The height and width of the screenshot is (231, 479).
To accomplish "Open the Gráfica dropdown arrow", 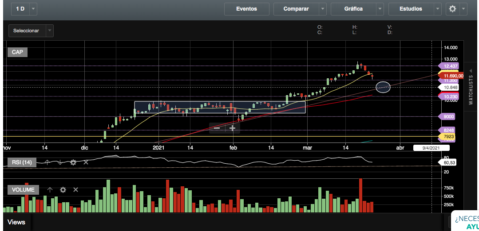I will [380, 9].
